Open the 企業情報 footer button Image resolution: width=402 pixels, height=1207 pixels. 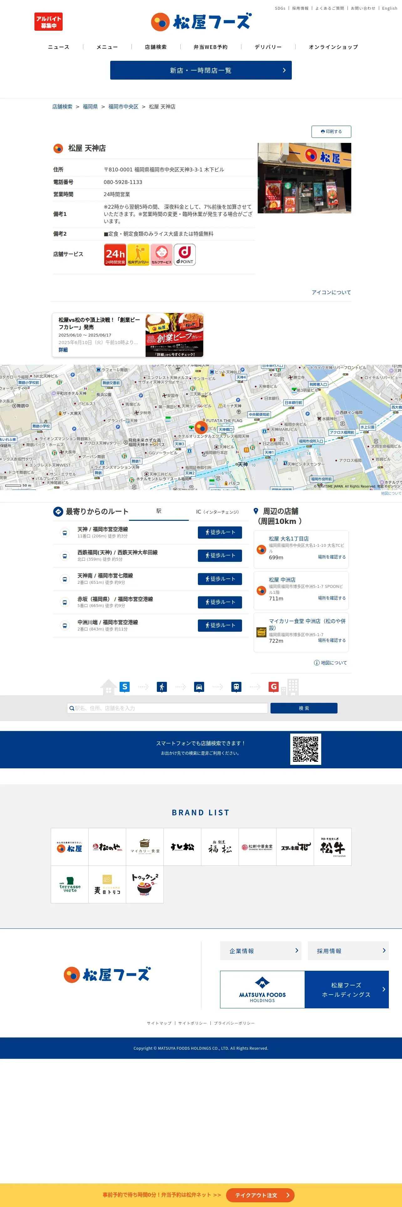click(x=261, y=951)
